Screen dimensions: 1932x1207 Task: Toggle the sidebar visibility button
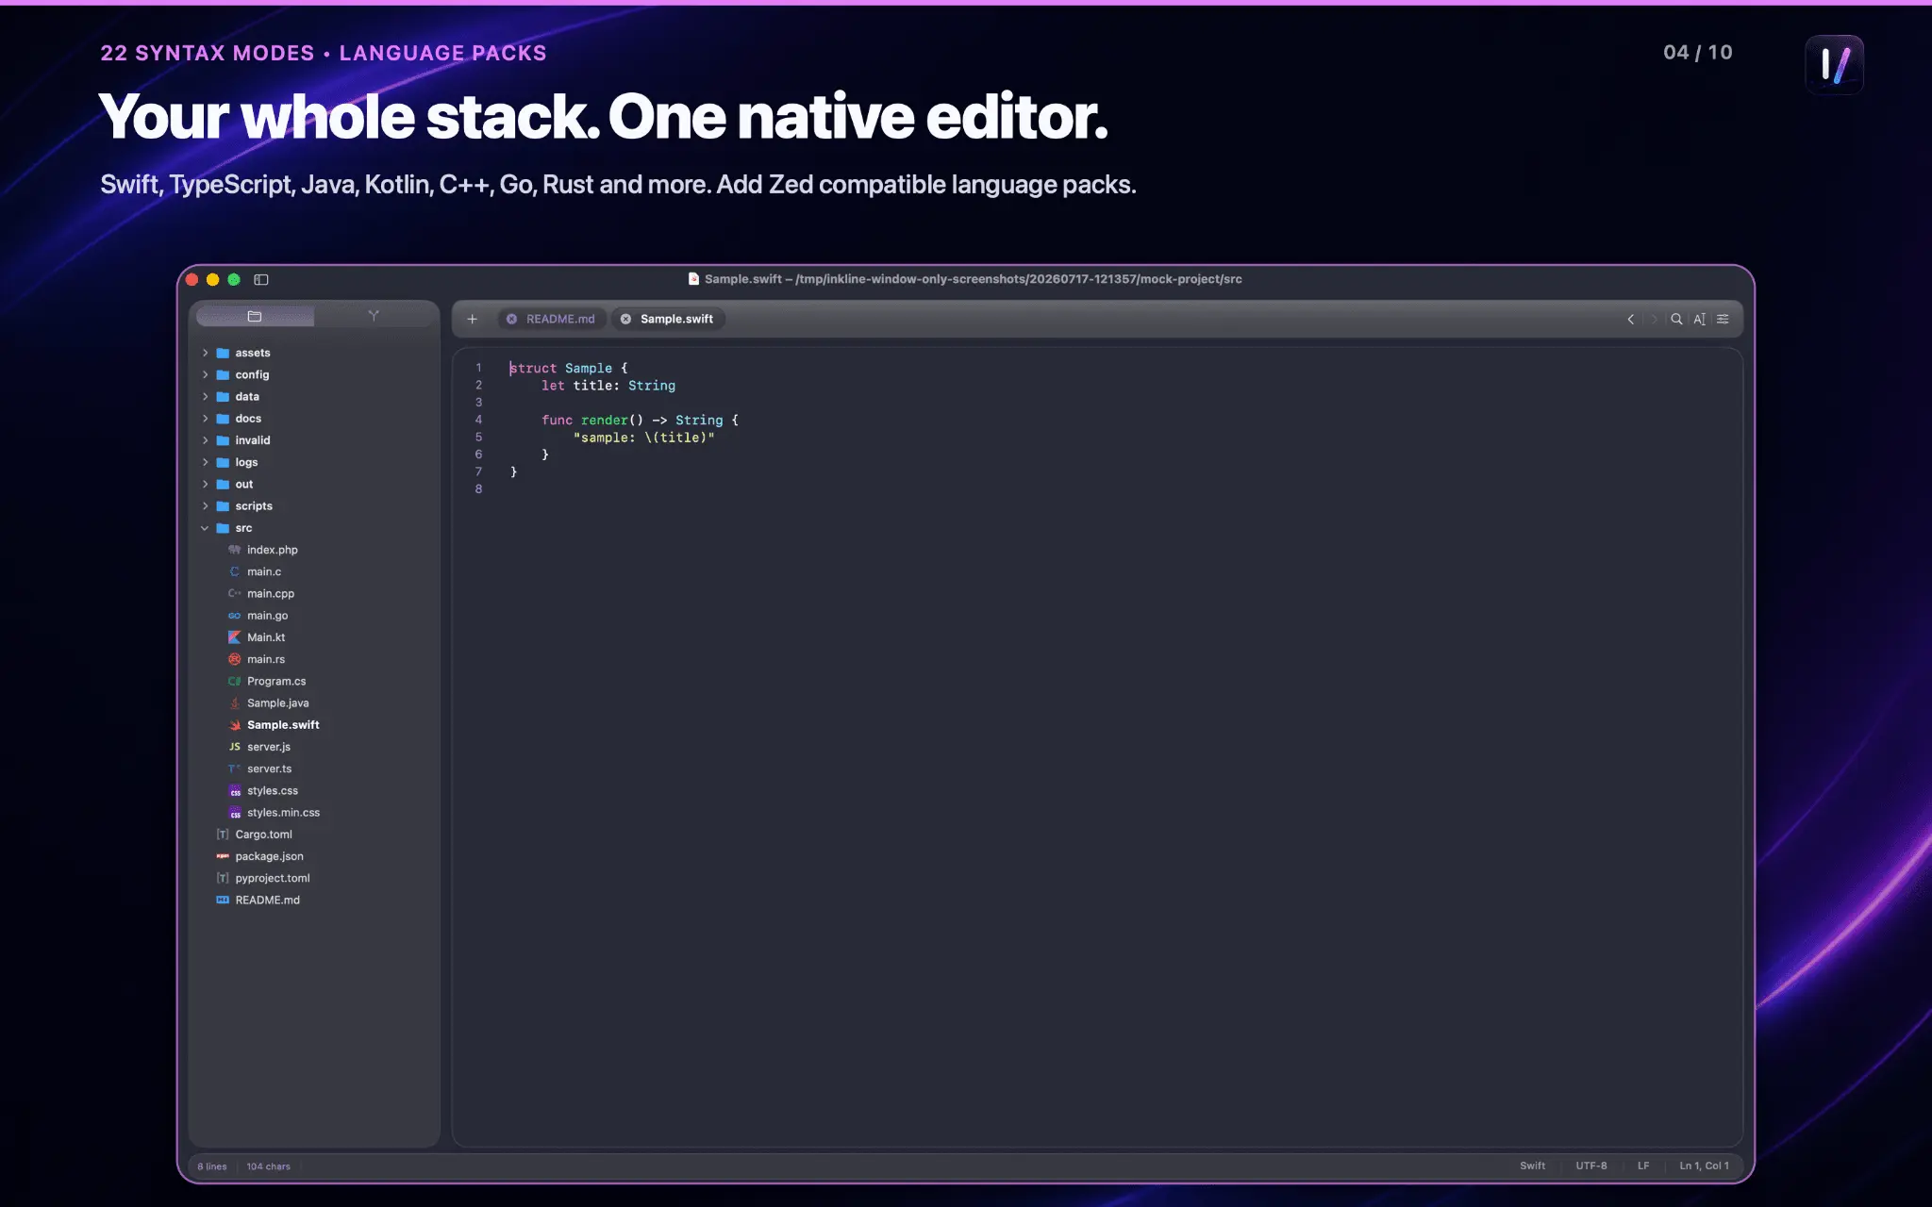261,279
